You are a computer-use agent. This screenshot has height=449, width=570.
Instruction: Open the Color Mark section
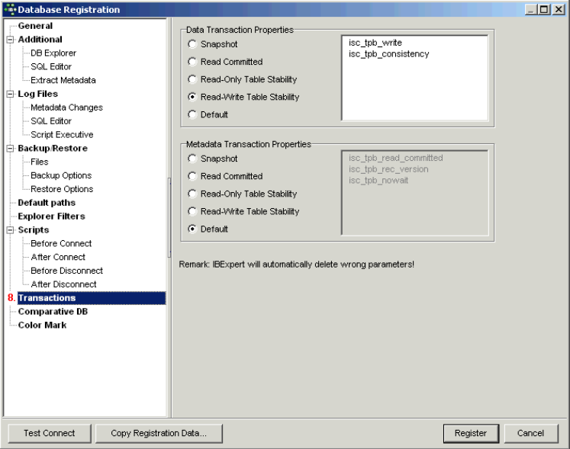42,325
